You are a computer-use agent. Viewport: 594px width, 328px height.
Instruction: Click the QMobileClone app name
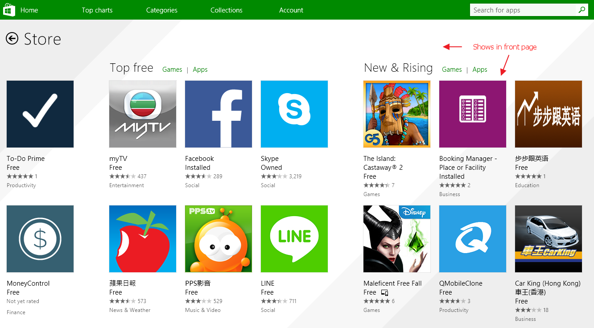[461, 283]
